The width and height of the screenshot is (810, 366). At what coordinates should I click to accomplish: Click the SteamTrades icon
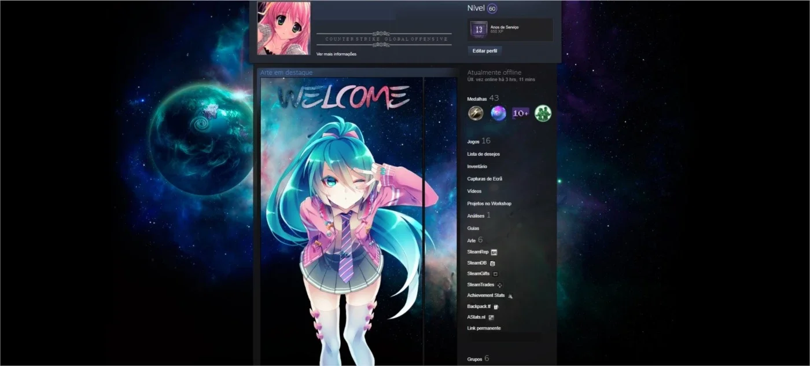[500, 285]
